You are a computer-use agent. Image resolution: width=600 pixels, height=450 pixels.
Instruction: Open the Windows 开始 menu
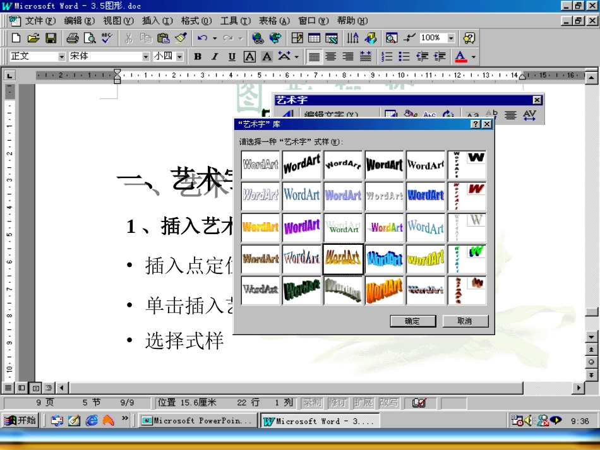[21, 420]
